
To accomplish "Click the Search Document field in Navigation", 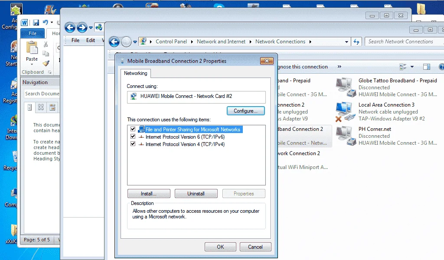I will pyautogui.click(x=42, y=94).
